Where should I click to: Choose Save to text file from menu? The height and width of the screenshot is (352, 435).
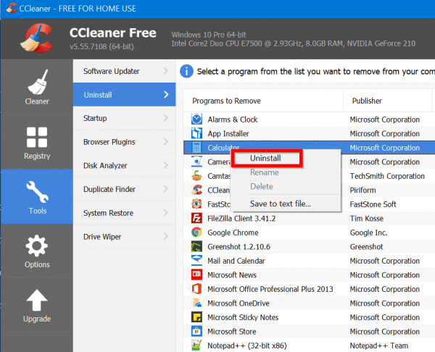[x=280, y=204]
